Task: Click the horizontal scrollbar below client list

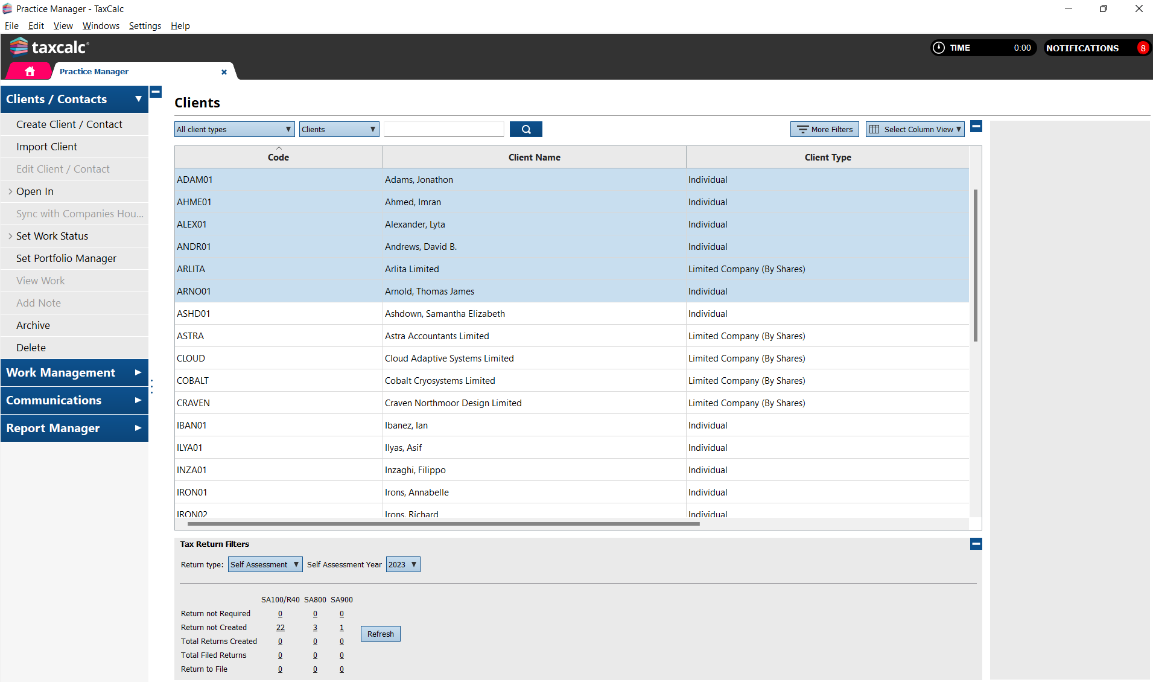Action: point(443,524)
